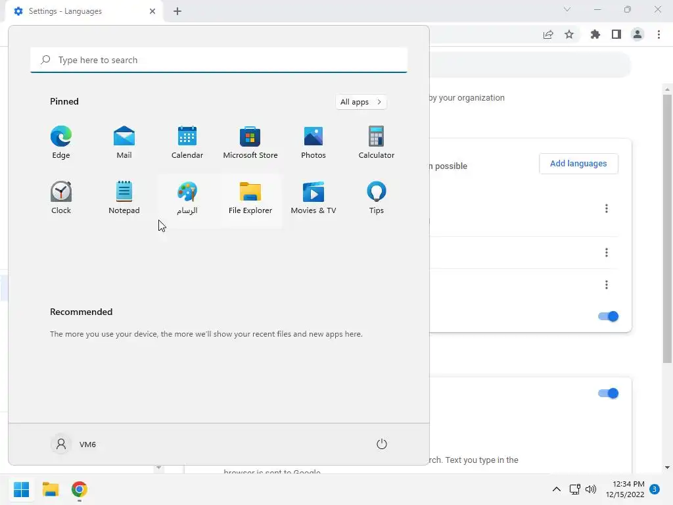Select the Settings - Languages tab
The width and height of the screenshot is (673, 505).
point(85,11)
